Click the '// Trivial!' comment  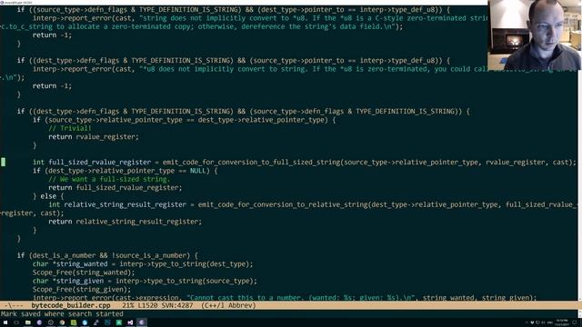(70, 128)
